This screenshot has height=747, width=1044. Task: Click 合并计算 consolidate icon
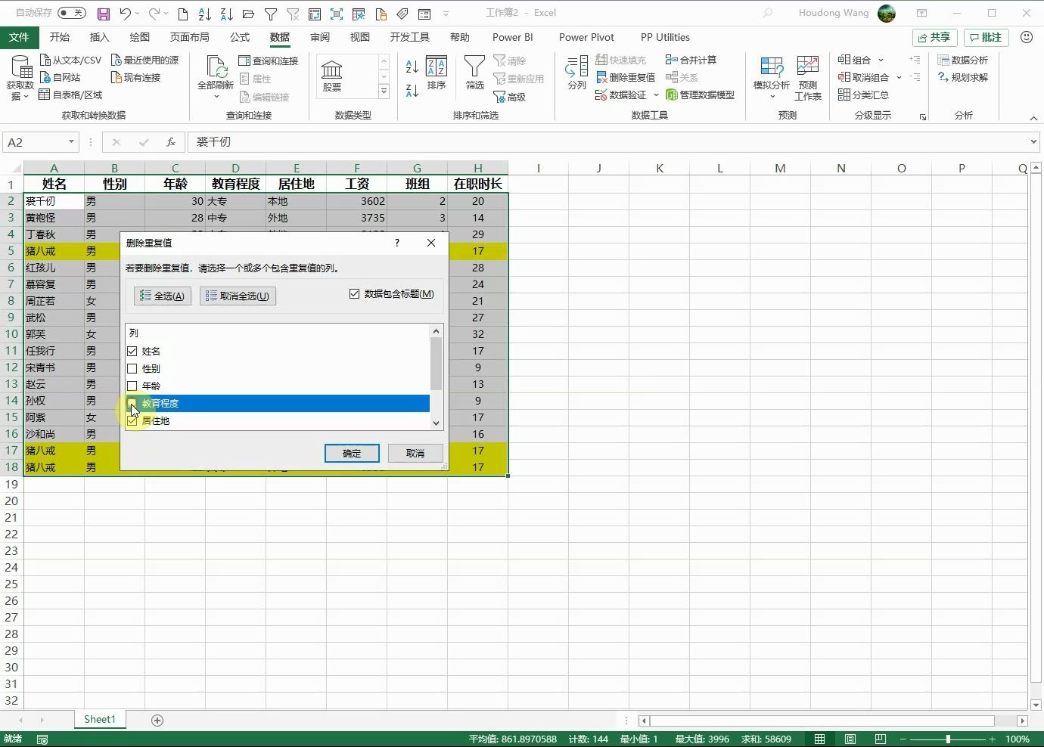[x=672, y=60]
